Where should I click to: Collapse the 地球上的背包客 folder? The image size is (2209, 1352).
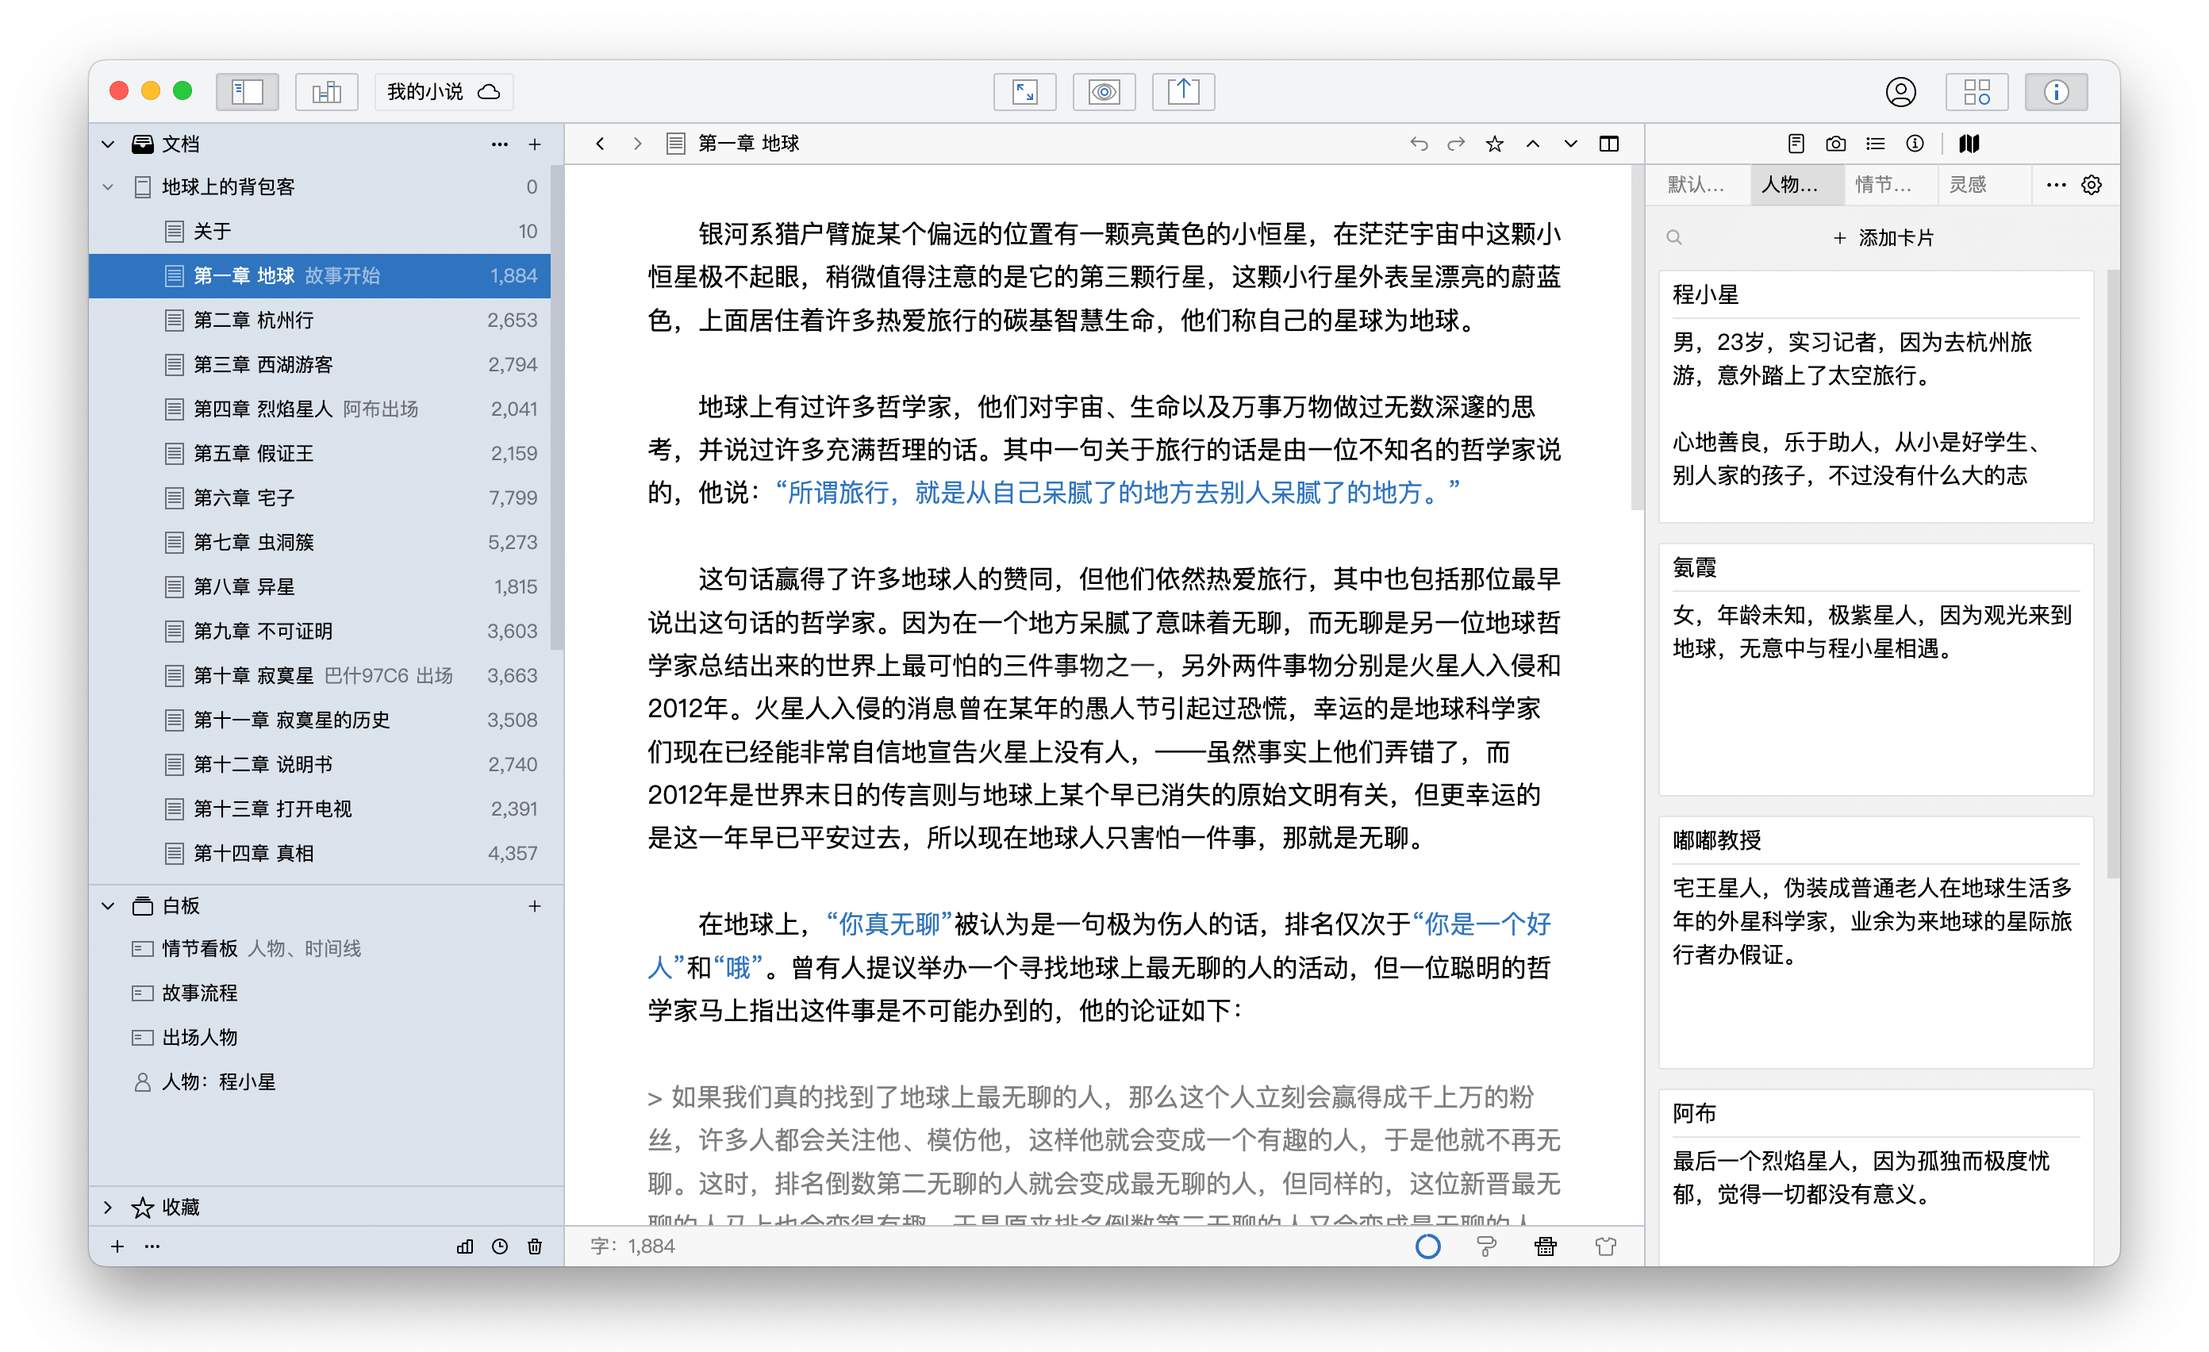click(109, 186)
